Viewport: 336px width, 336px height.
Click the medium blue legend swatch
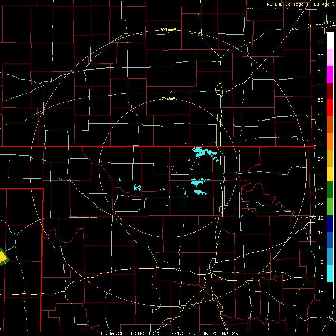(330, 240)
